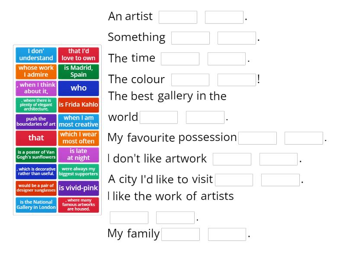The width and height of the screenshot is (346, 260).
Task: Pick the 'whose work I admire' tile
Action: (36, 71)
